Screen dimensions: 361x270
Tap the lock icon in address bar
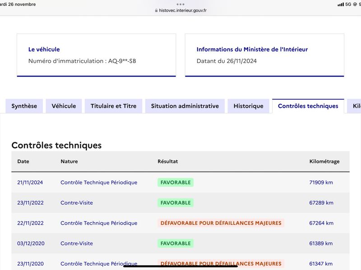point(156,10)
